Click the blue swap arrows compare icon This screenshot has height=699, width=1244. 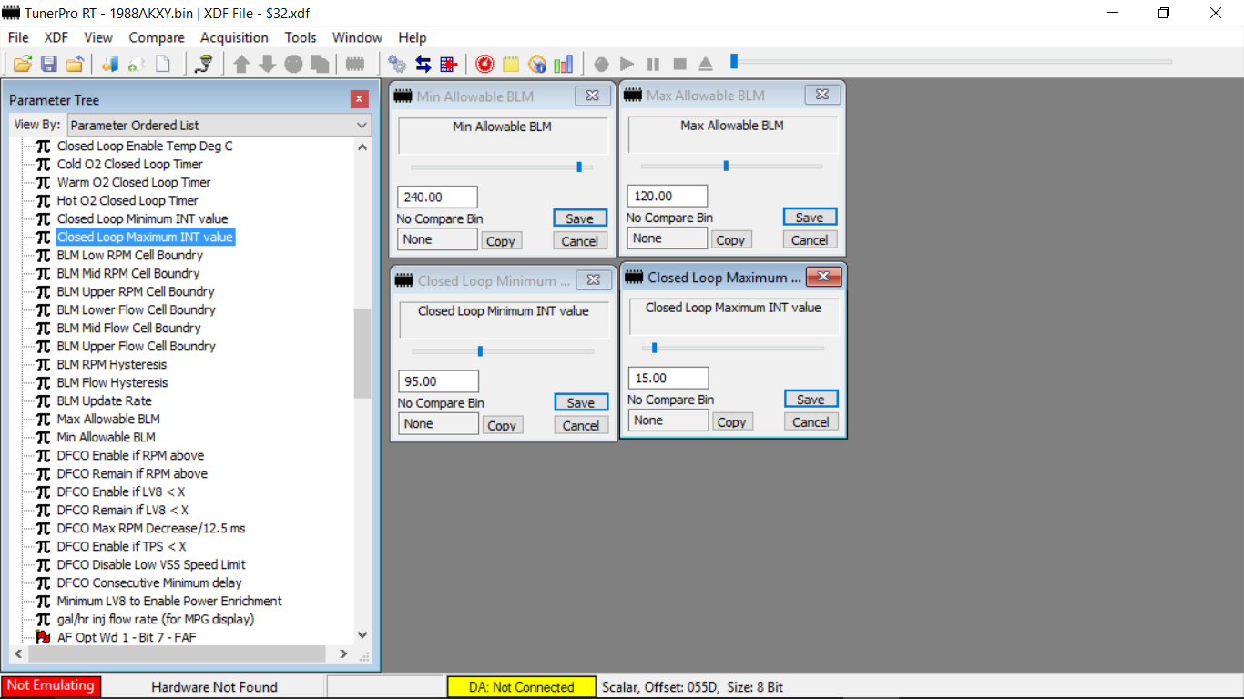(423, 64)
